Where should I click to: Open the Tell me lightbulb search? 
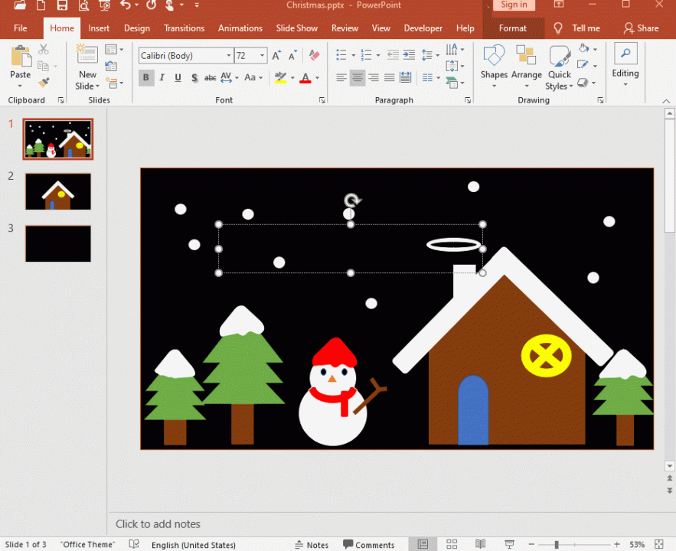coord(558,28)
